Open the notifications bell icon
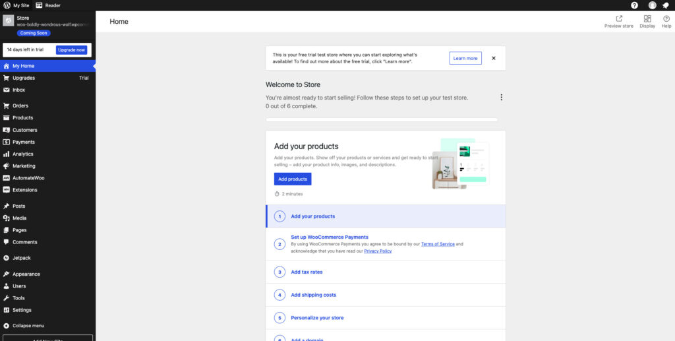 pyautogui.click(x=666, y=5)
